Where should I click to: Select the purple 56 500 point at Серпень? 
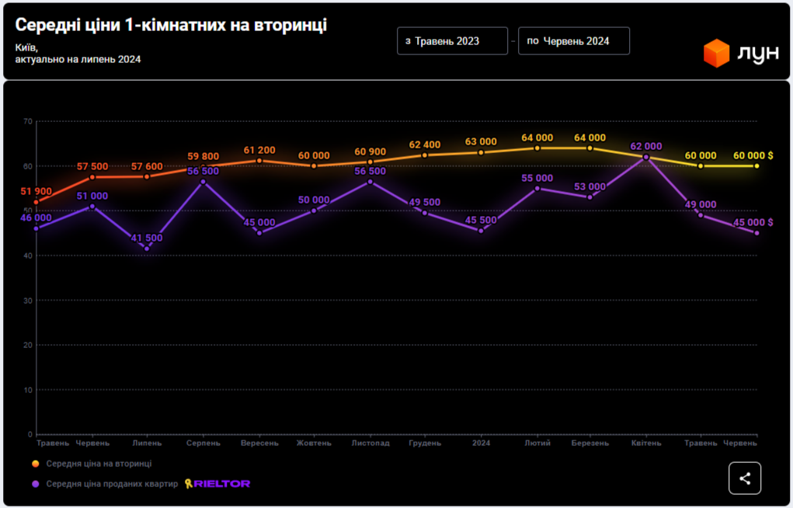[x=203, y=182]
